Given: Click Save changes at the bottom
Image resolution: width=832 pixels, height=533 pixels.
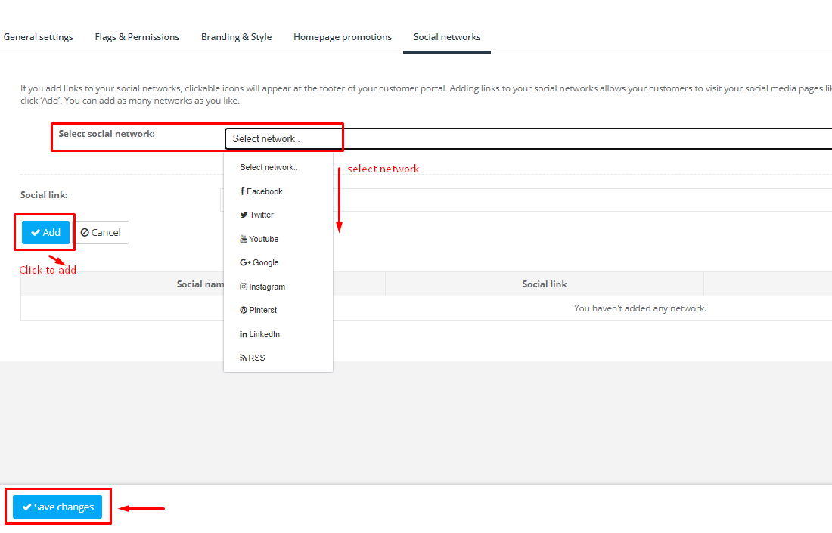Looking at the screenshot, I should point(57,507).
